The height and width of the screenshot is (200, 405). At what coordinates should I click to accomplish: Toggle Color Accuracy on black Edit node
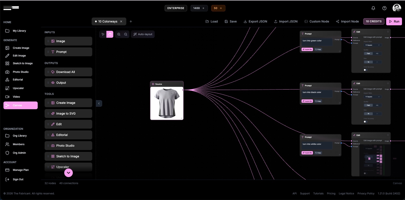pyautogui.click(x=365, y=122)
